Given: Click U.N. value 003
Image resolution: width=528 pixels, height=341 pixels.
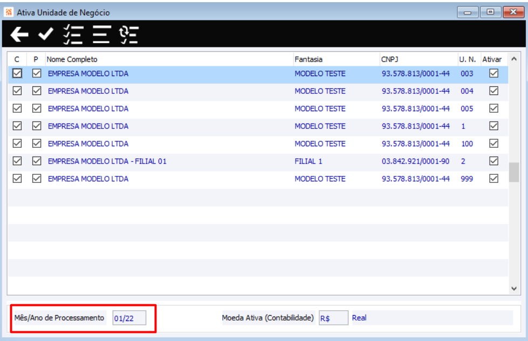Looking at the screenshot, I should (467, 74).
